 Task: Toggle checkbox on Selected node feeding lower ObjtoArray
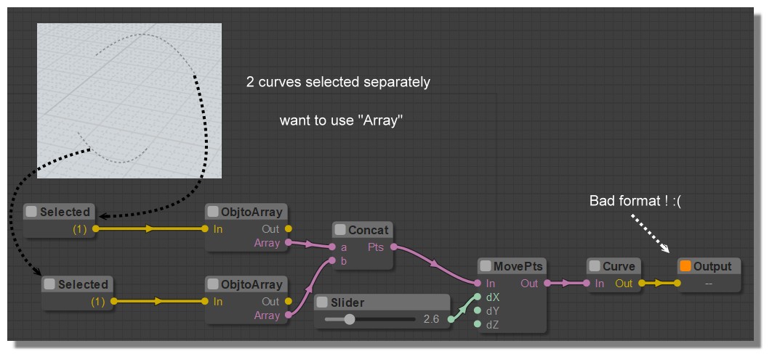pyautogui.click(x=49, y=284)
